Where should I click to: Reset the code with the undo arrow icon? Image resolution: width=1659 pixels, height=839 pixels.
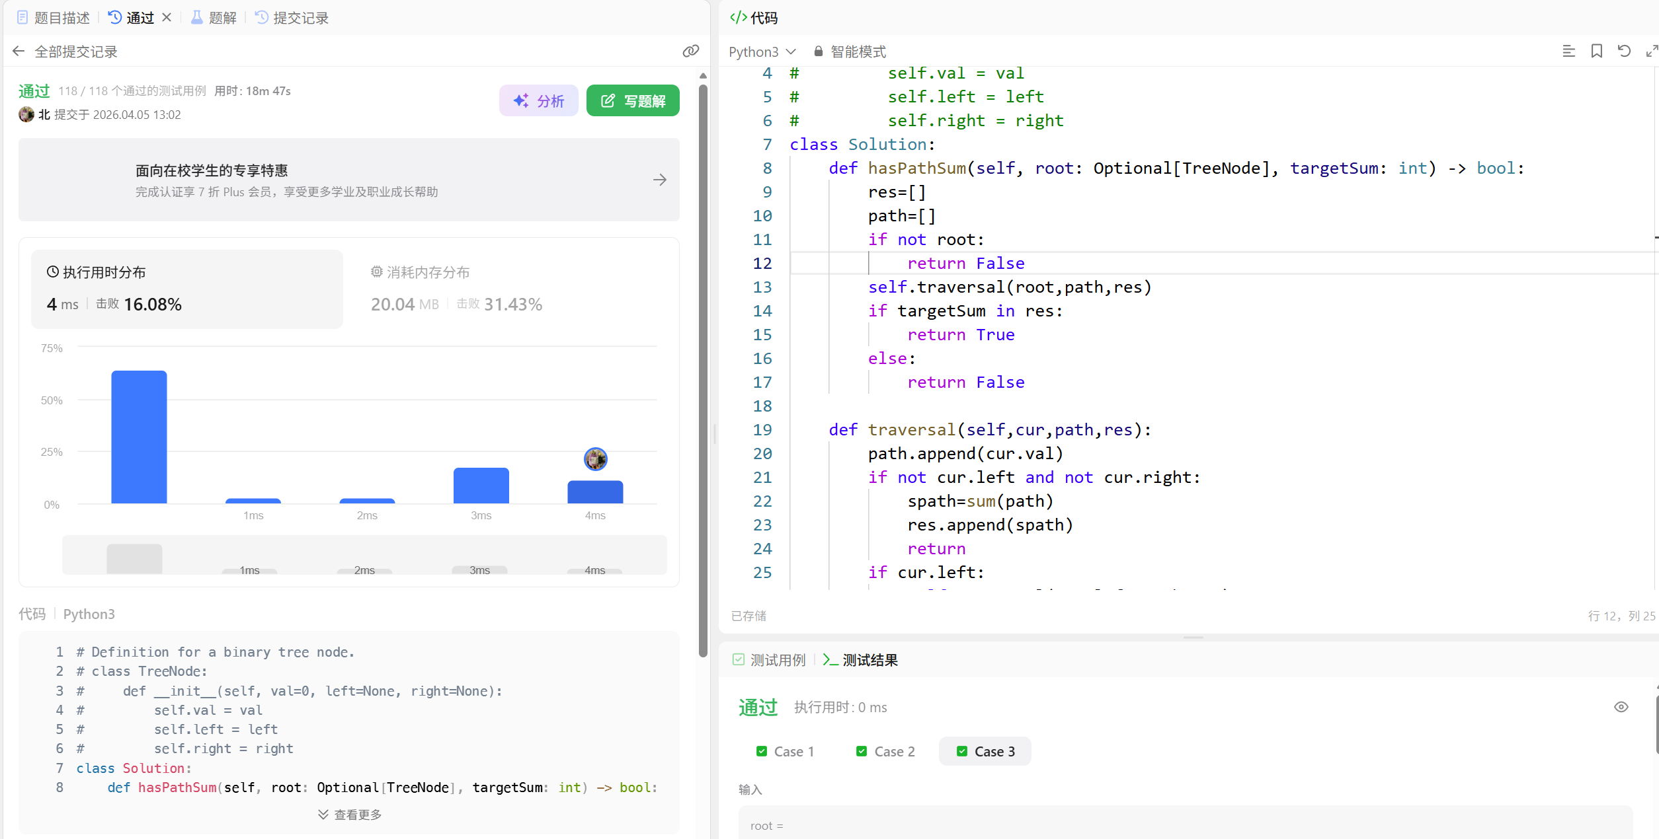1624,52
